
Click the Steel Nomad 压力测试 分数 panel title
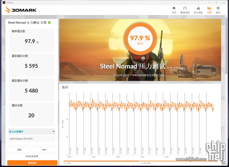tap(27, 23)
